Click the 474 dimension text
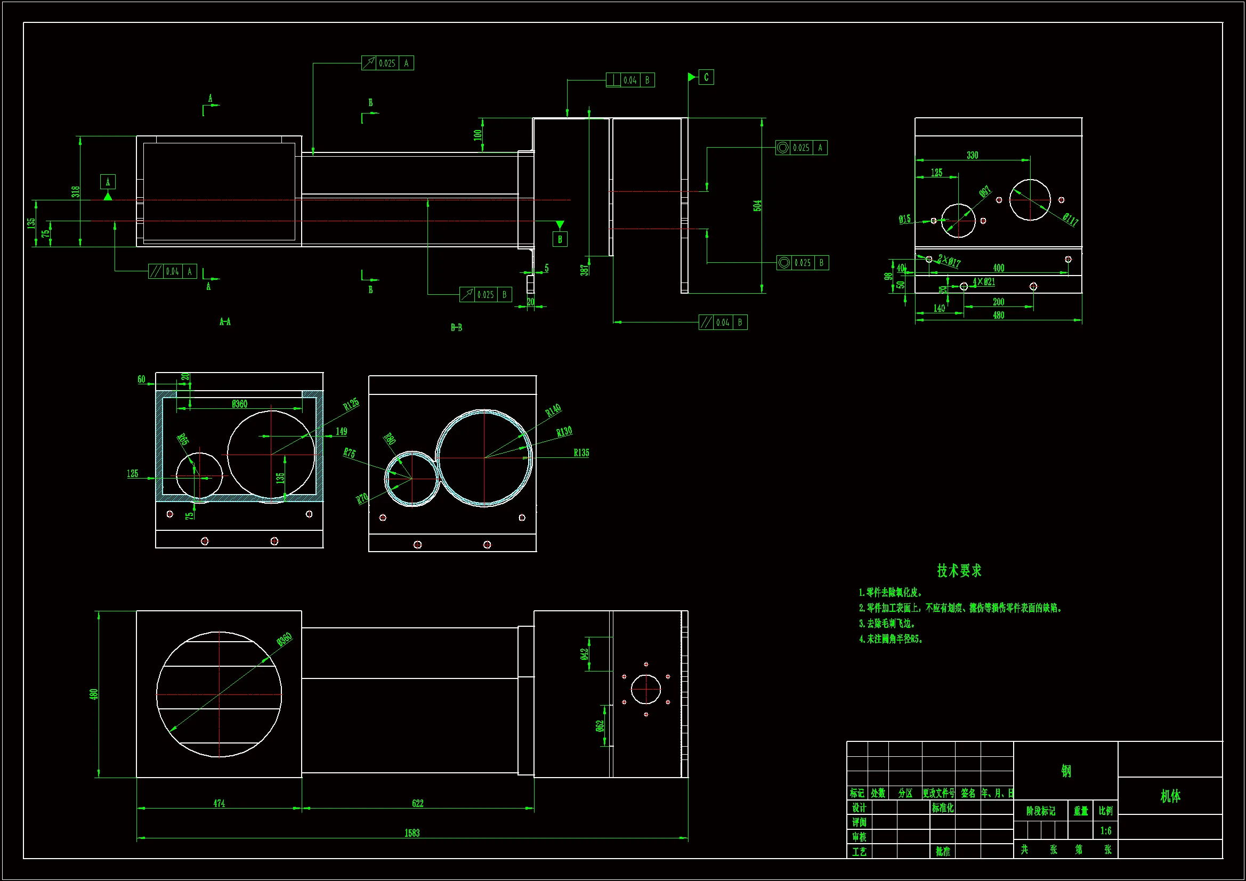The height and width of the screenshot is (881, 1246). (219, 803)
